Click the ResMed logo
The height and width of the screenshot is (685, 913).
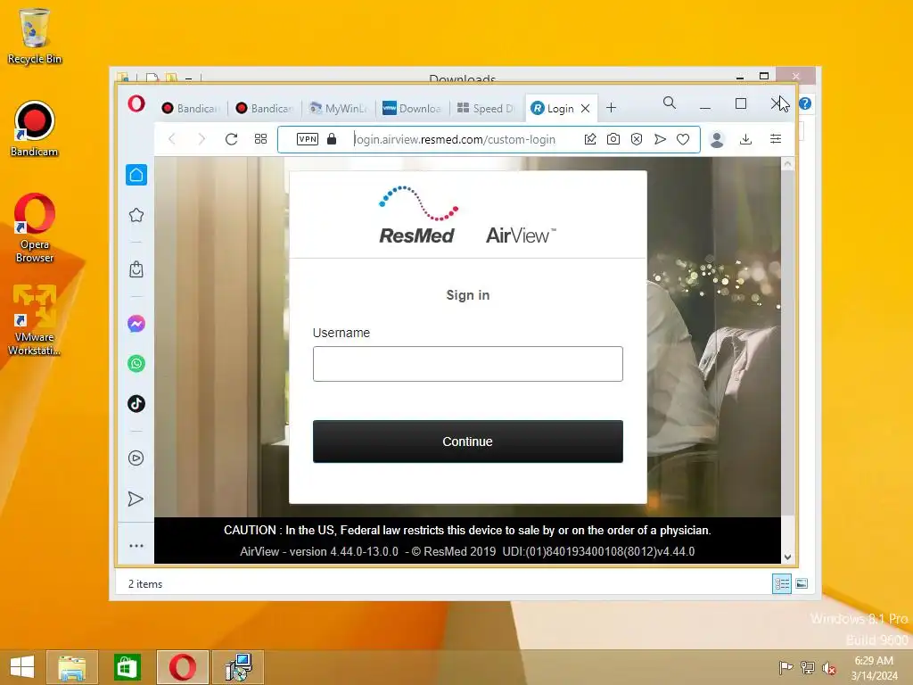(417, 215)
